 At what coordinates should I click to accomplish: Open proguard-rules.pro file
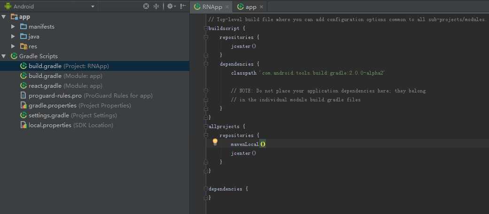pos(54,96)
